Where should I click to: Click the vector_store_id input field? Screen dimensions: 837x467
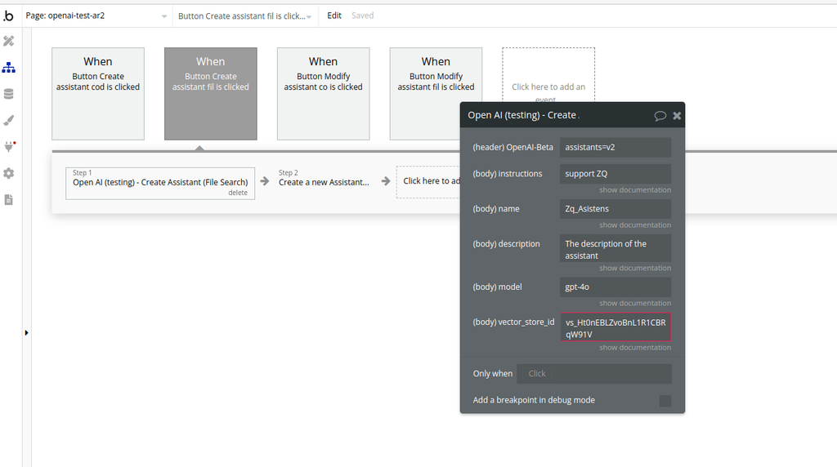pyautogui.click(x=615, y=327)
